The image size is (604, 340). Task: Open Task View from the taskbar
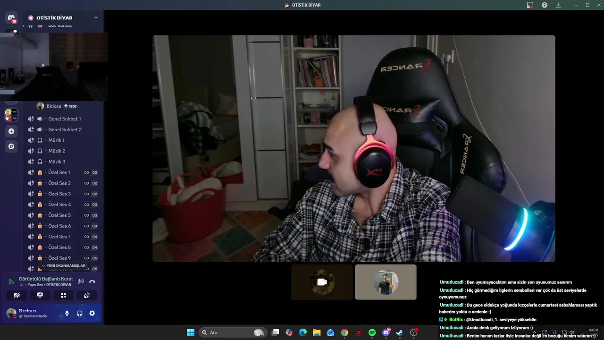(x=276, y=332)
